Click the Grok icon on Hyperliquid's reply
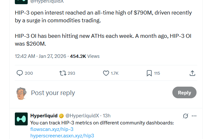The image size is (212, 139). [185, 116]
